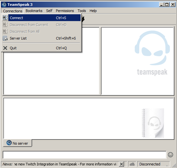
Task: Open the Connections menu
Action: click(13, 11)
